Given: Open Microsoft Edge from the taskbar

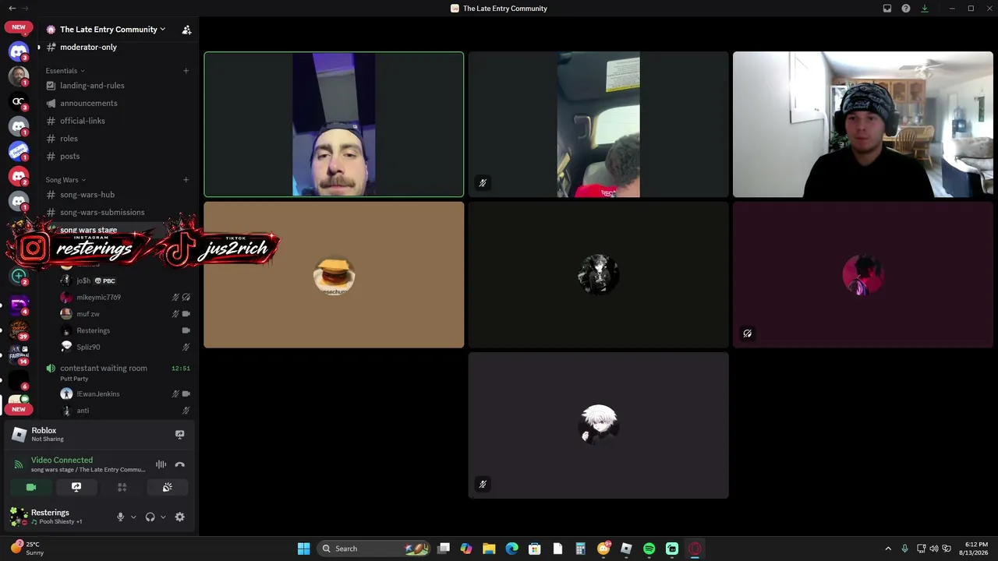Looking at the screenshot, I should [x=511, y=549].
